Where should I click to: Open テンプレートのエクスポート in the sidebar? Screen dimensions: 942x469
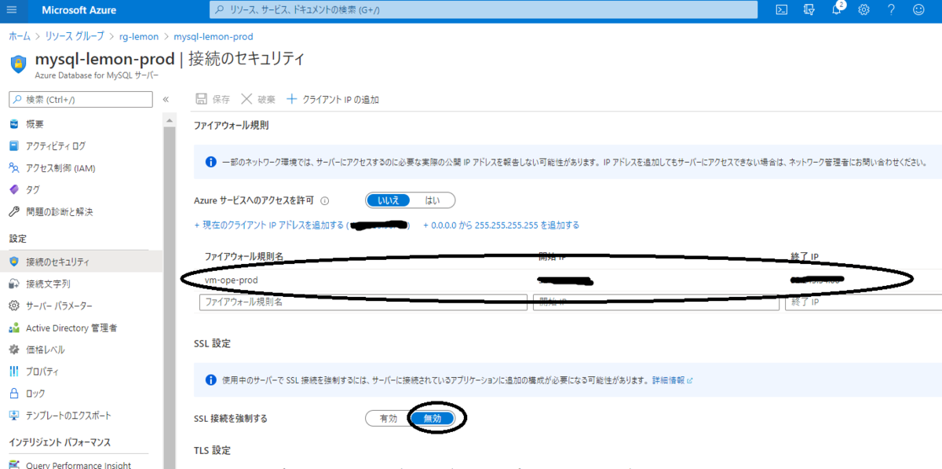(x=68, y=416)
